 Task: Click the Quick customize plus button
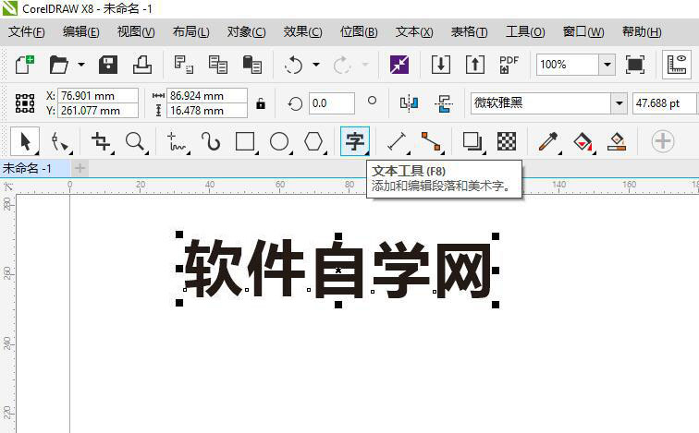coord(662,141)
